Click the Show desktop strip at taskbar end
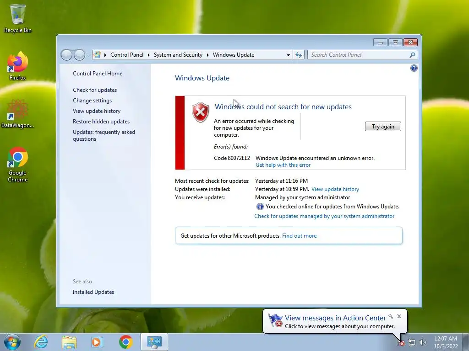 (466, 342)
